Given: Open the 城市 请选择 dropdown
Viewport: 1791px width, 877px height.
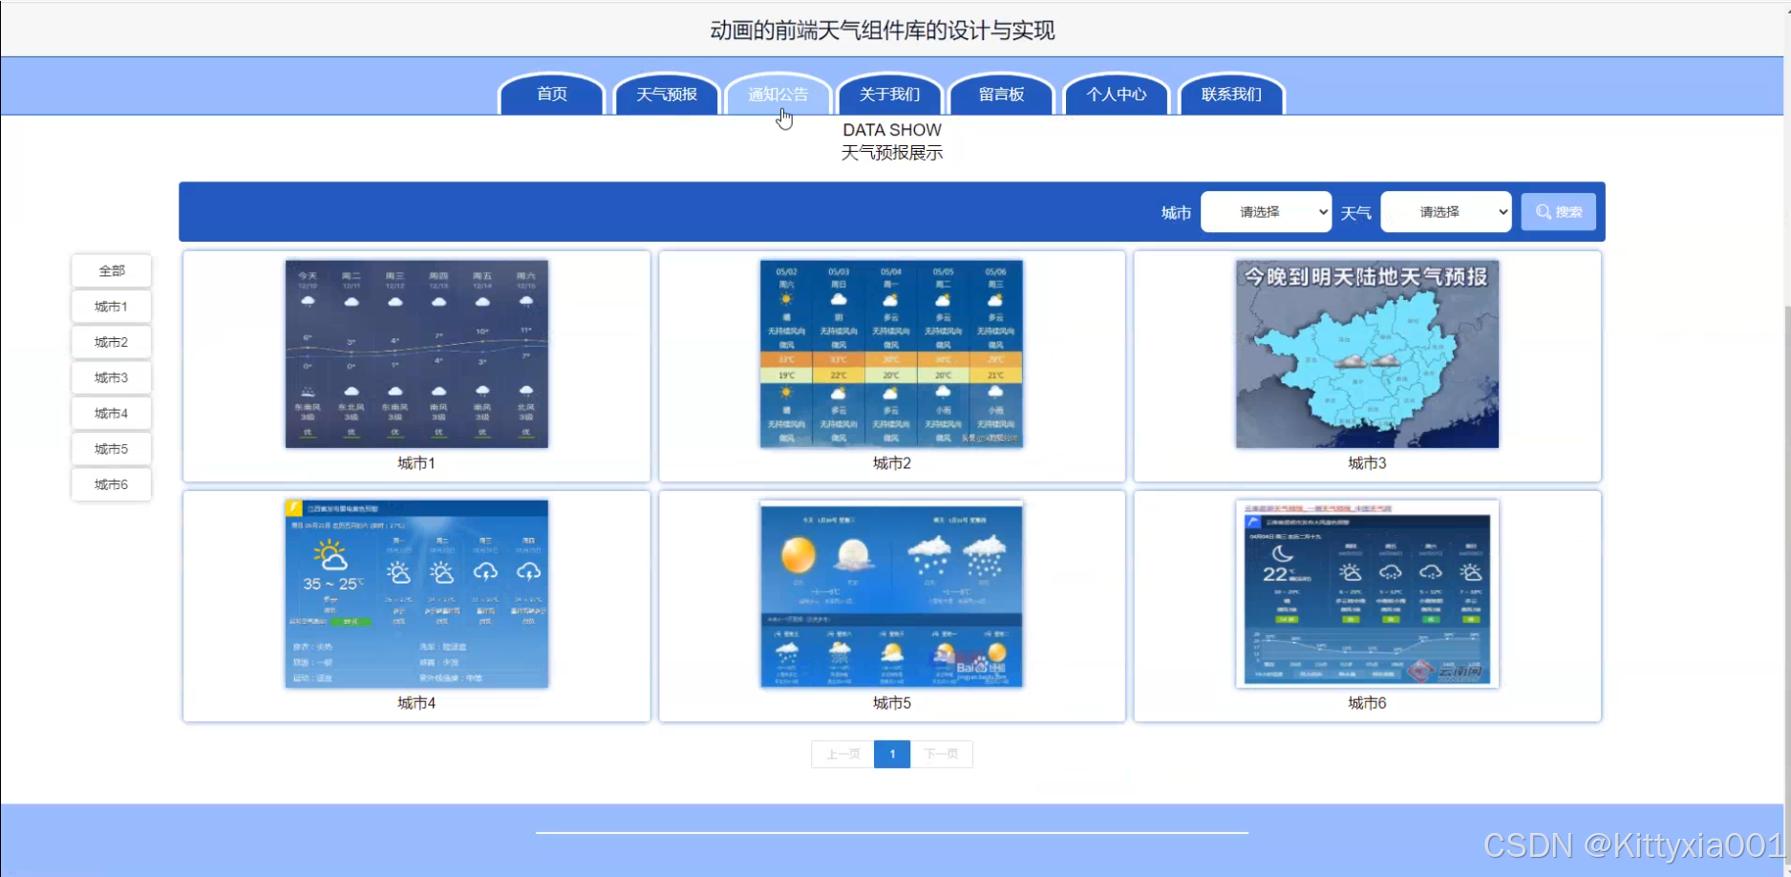Looking at the screenshot, I should 1266,211.
